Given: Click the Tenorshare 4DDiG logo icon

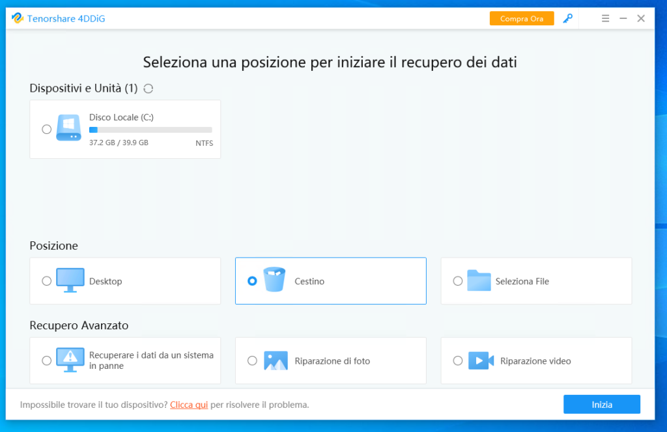Looking at the screenshot, I should click(18, 18).
